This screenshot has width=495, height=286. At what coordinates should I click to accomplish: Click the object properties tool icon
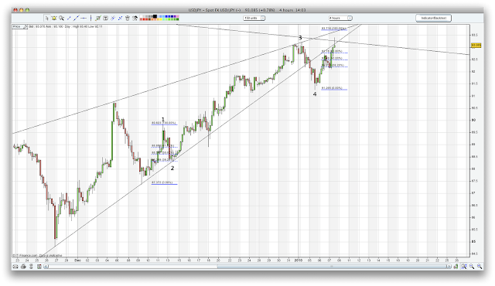[135, 18]
